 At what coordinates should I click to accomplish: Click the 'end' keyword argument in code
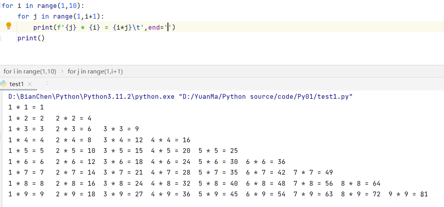tap(154, 27)
